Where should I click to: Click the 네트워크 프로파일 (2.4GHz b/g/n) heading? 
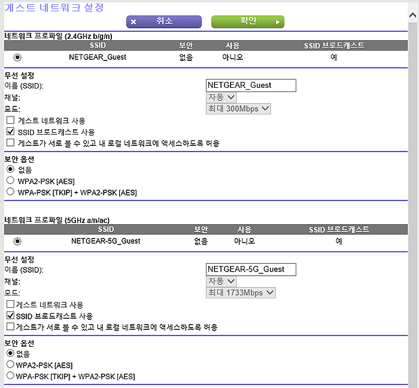[x=58, y=36]
